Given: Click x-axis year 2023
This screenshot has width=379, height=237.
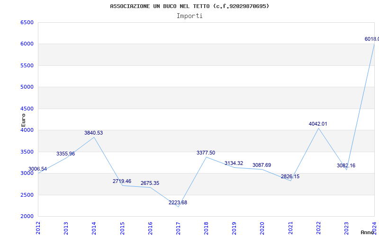Looking at the screenshot, I should point(346,228).
